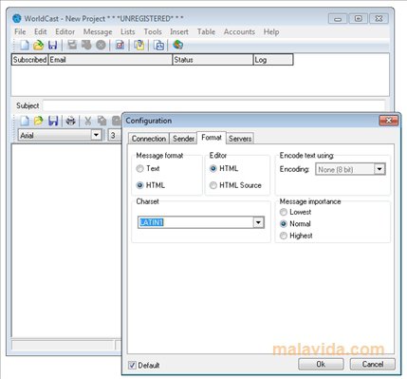Click the Status column header

[x=213, y=60]
